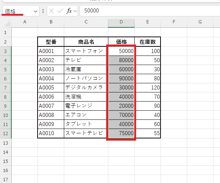This screenshot has height=183, width=220.
Task: Select the price cell 70000
Action: pos(121,115)
